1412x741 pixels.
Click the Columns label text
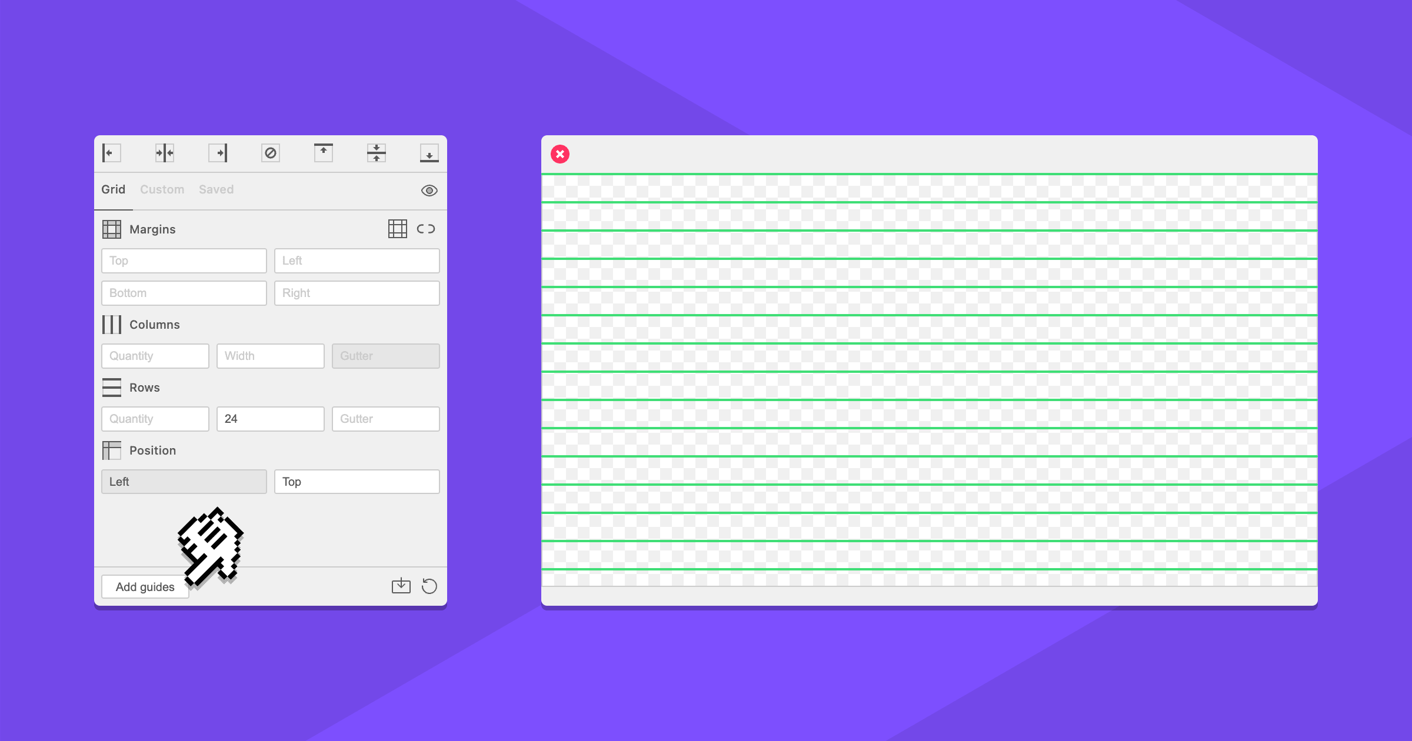(x=155, y=325)
